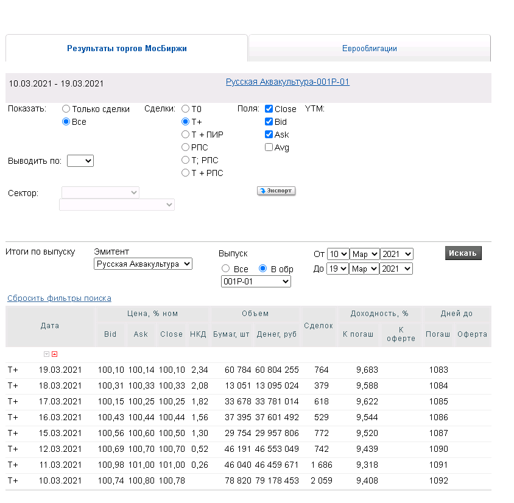Click the yield value 9,683
This screenshot has height=503, width=514.
point(367,370)
